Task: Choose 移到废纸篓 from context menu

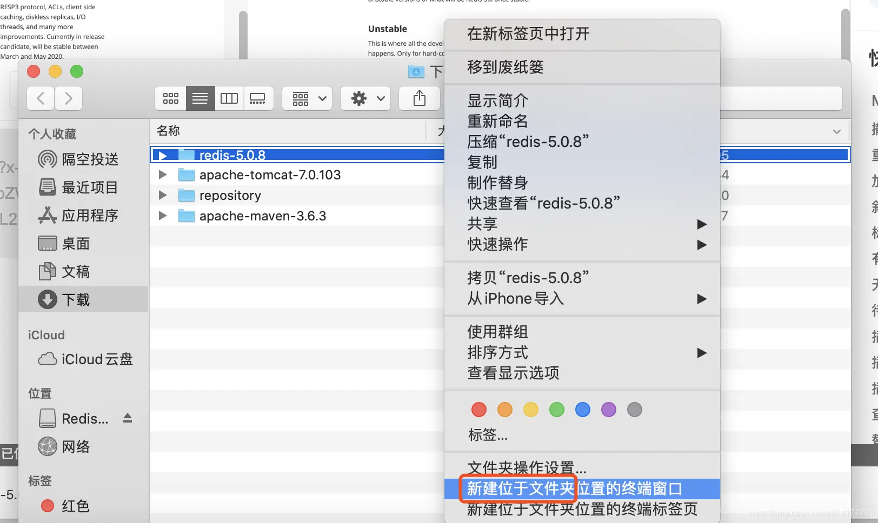Action: (582, 68)
